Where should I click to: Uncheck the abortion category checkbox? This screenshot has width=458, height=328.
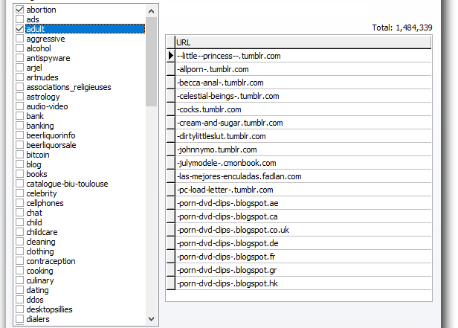(x=20, y=10)
